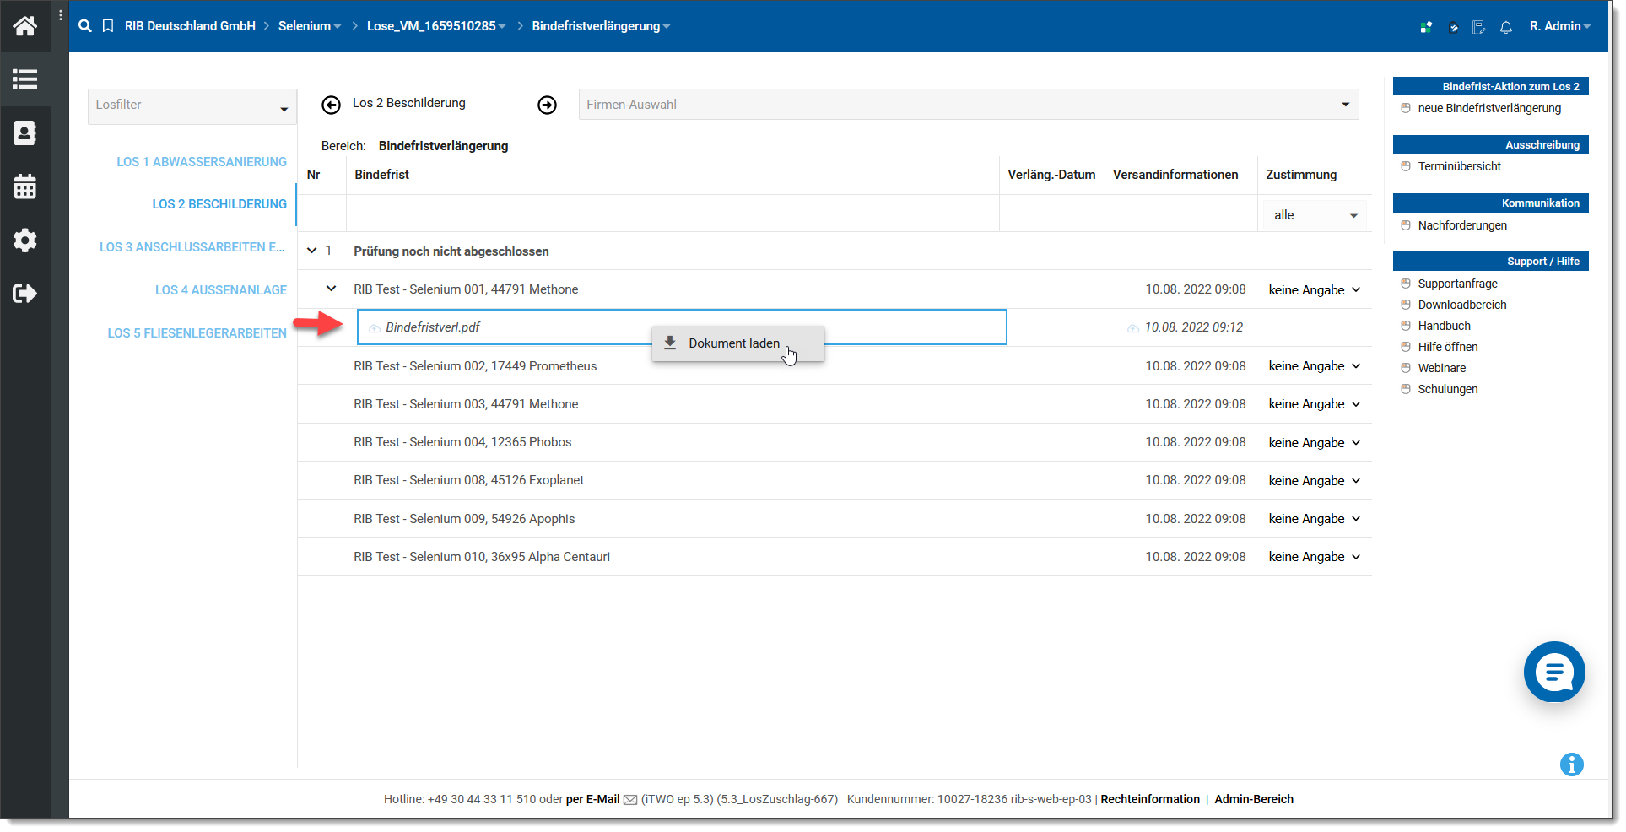This screenshot has height=832, width=1626.
Task: Open the calendar icon in the sidebar
Action: pos(25,186)
